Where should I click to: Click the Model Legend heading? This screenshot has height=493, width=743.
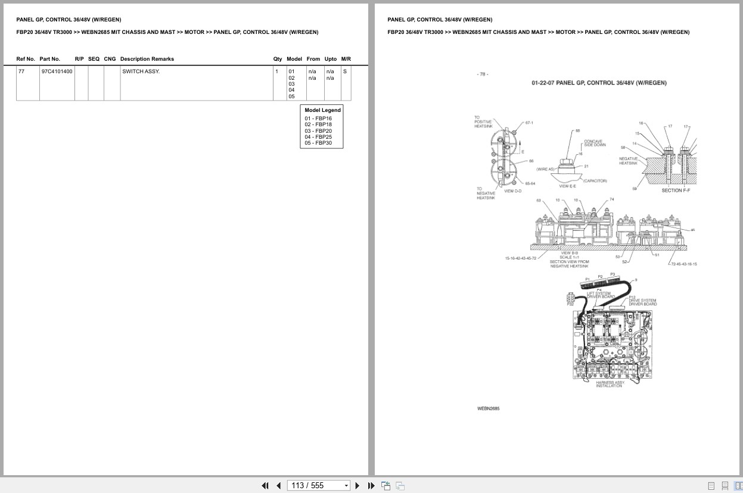323,110
